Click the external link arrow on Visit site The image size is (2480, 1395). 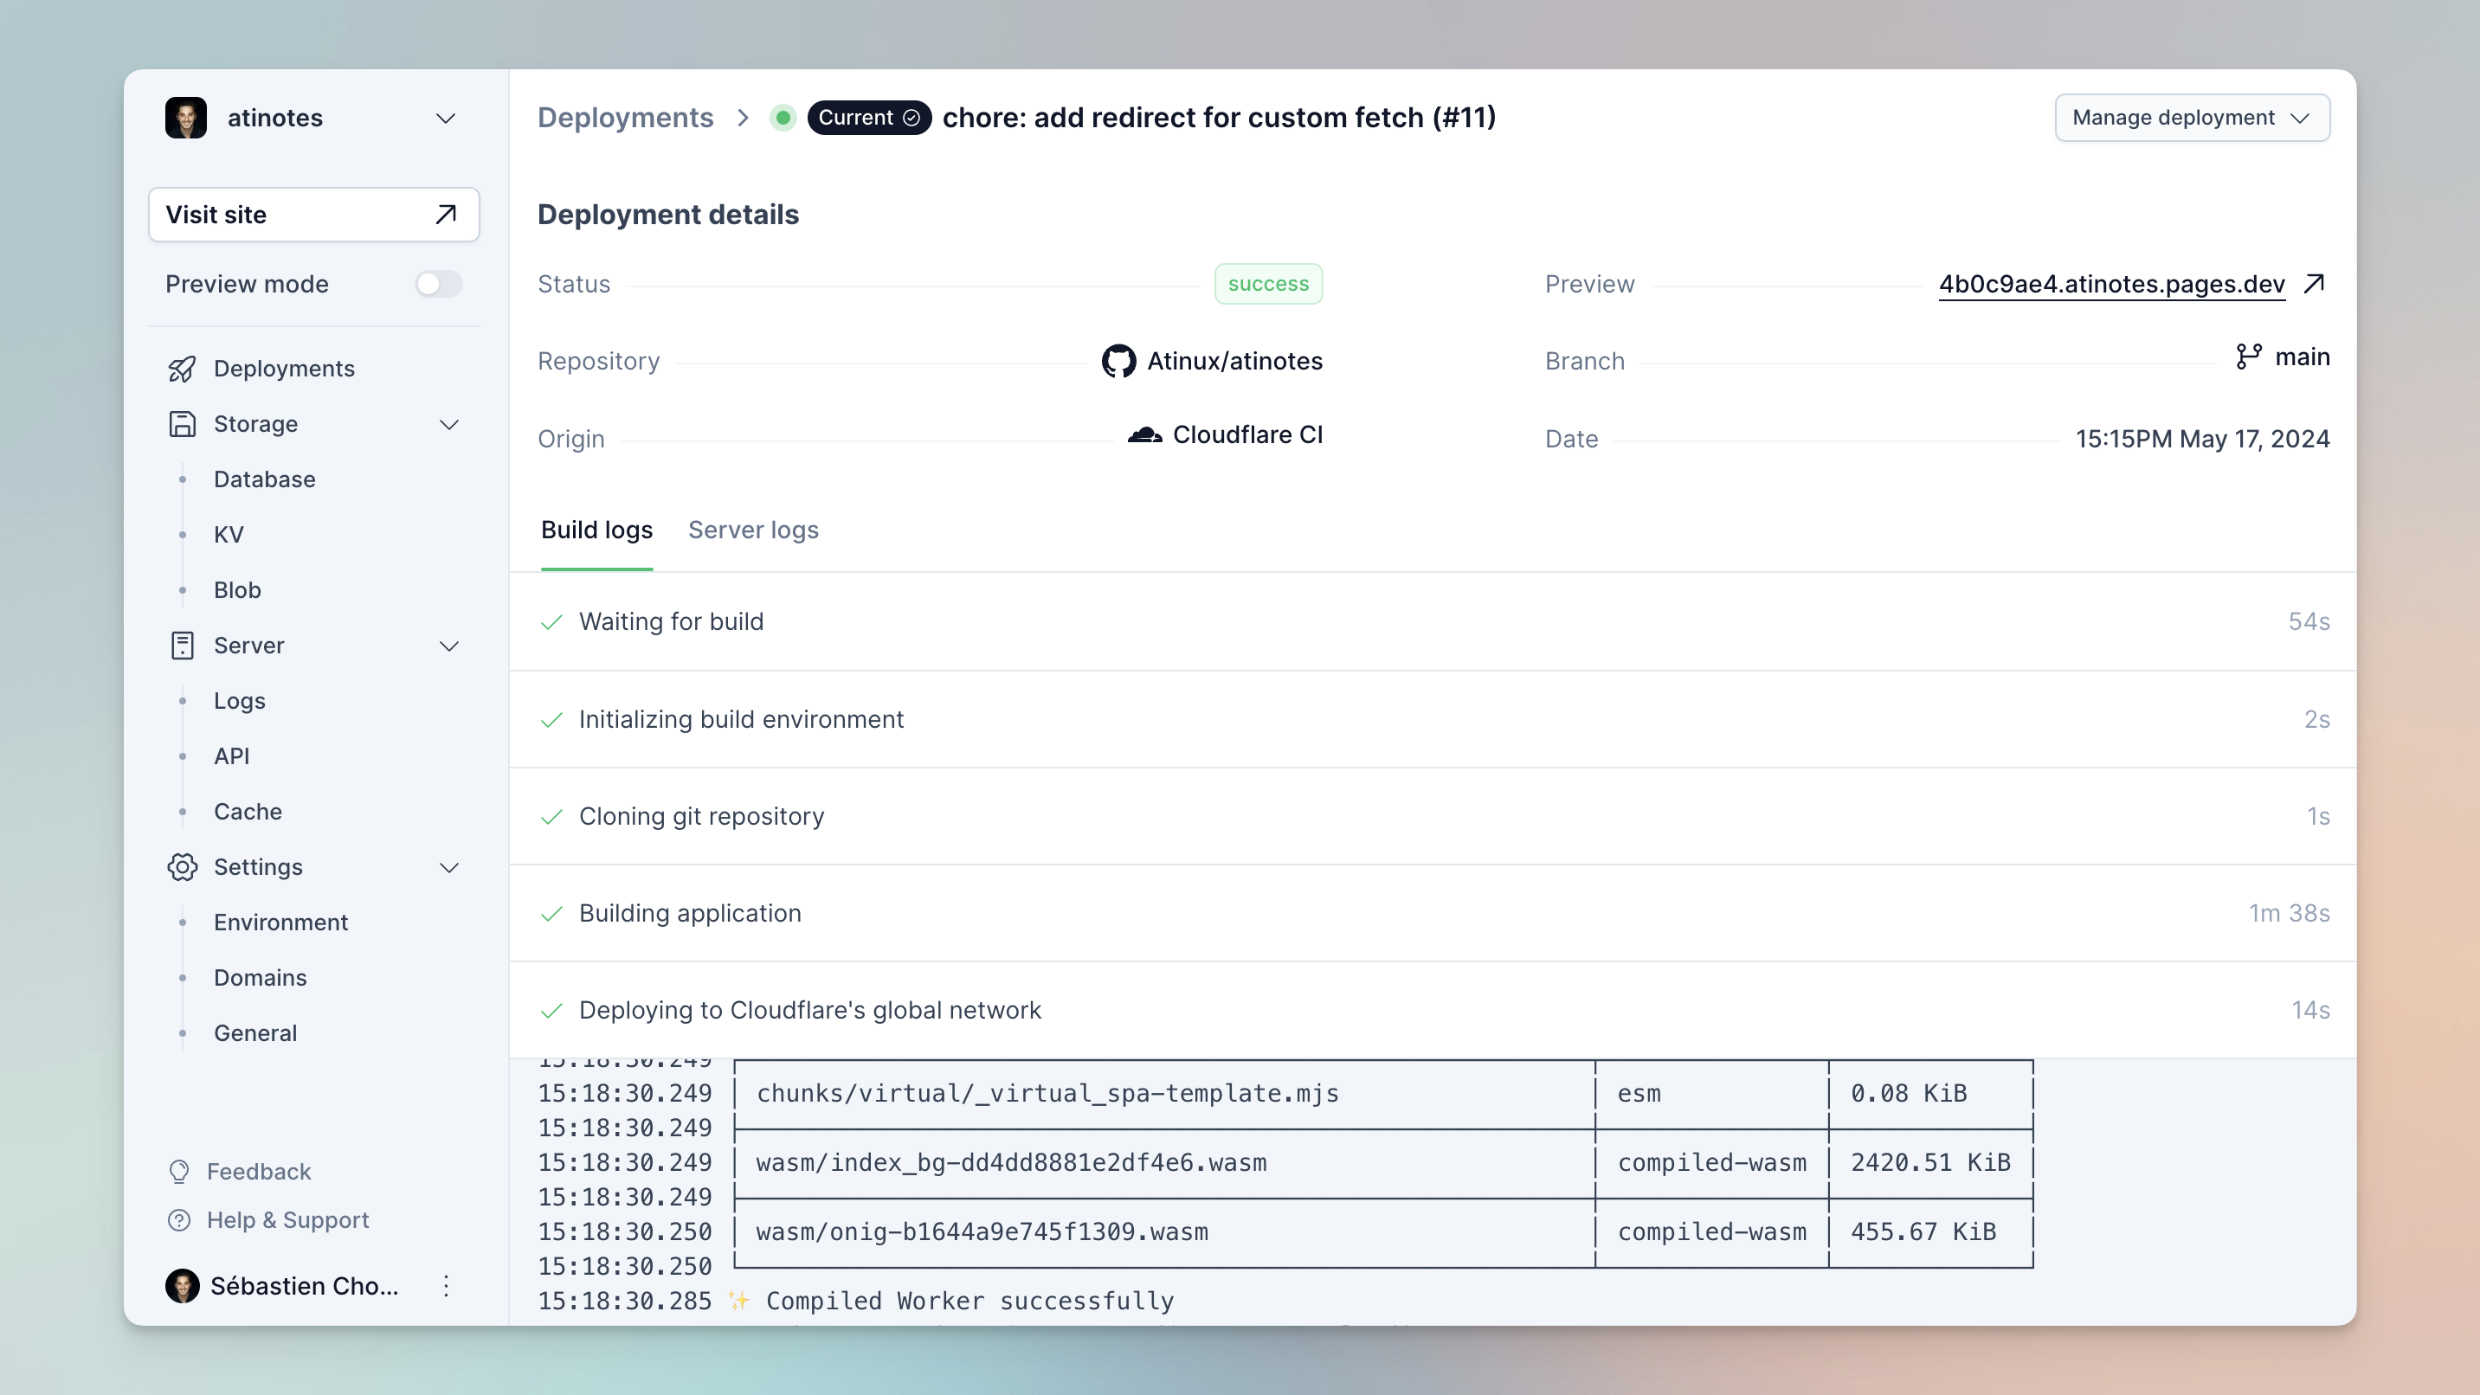point(445,214)
